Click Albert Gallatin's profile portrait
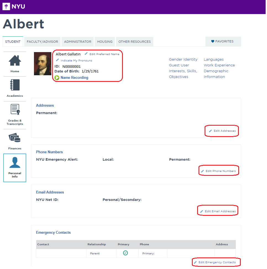267x269 pixels. coord(43,64)
